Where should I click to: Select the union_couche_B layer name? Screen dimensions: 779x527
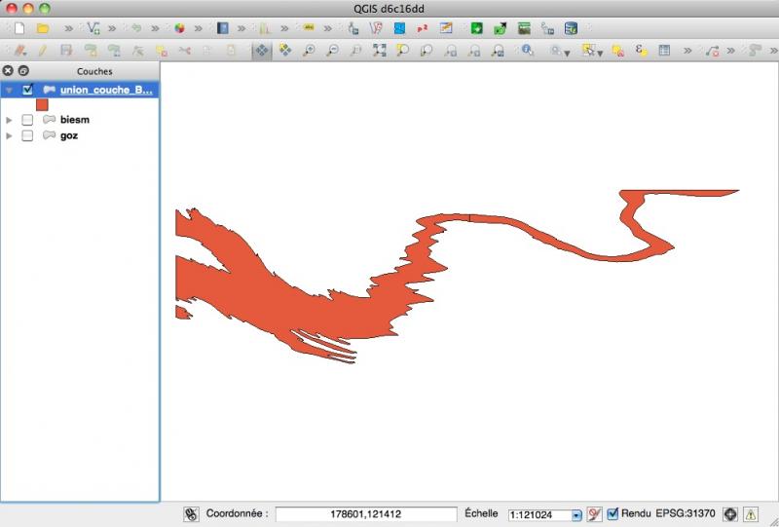(x=106, y=90)
